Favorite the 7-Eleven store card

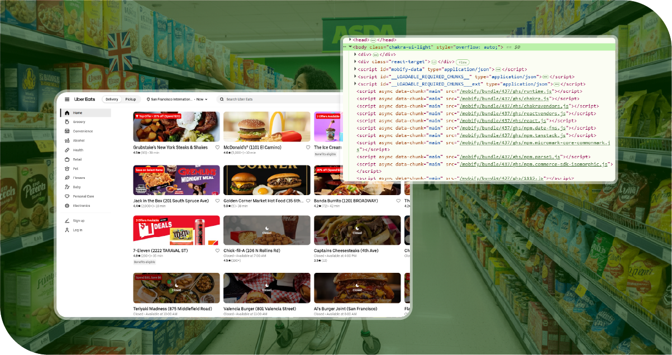click(x=218, y=251)
